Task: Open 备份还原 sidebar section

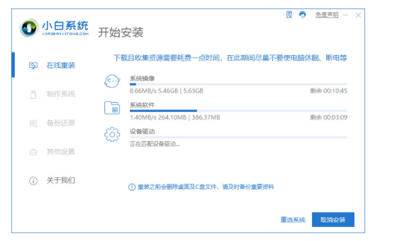Action: (60, 123)
